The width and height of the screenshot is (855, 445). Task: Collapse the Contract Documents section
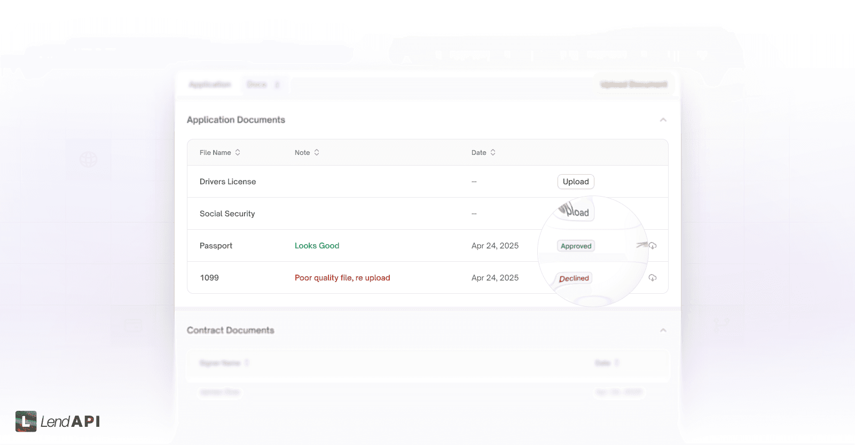tap(663, 330)
